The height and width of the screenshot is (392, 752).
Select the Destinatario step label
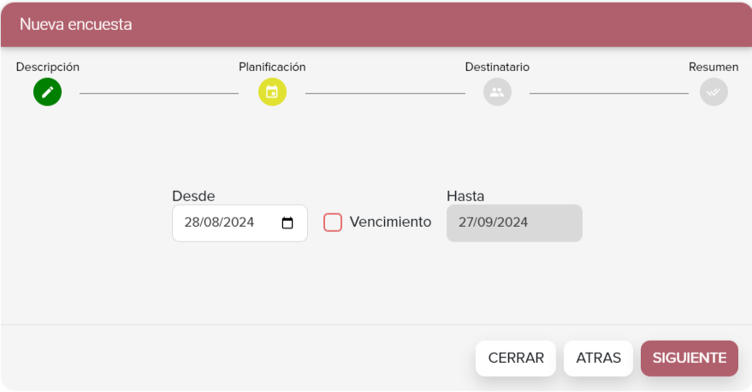click(497, 67)
